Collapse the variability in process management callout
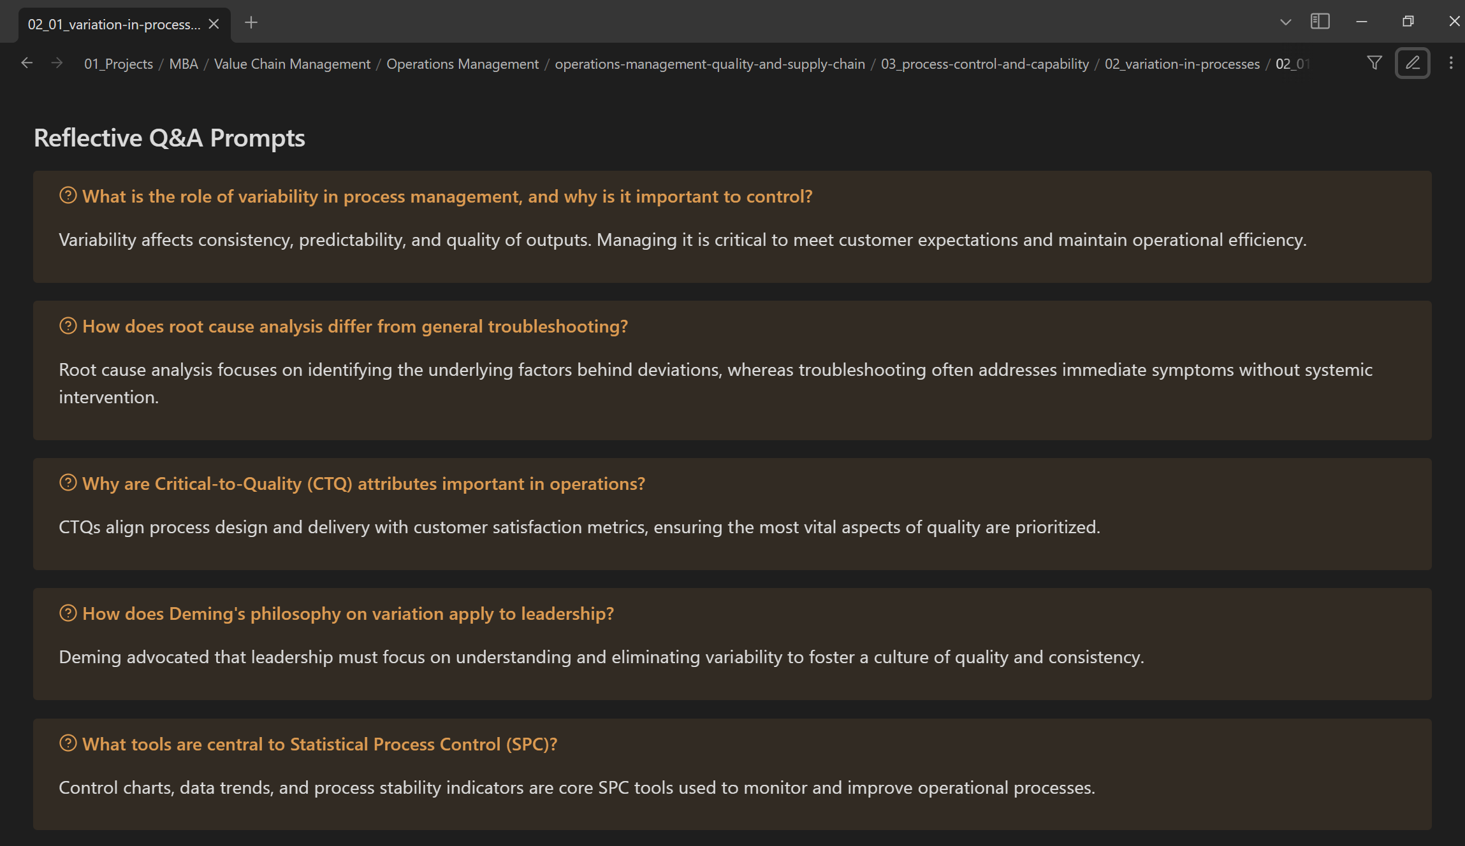The width and height of the screenshot is (1465, 846). [x=446, y=196]
